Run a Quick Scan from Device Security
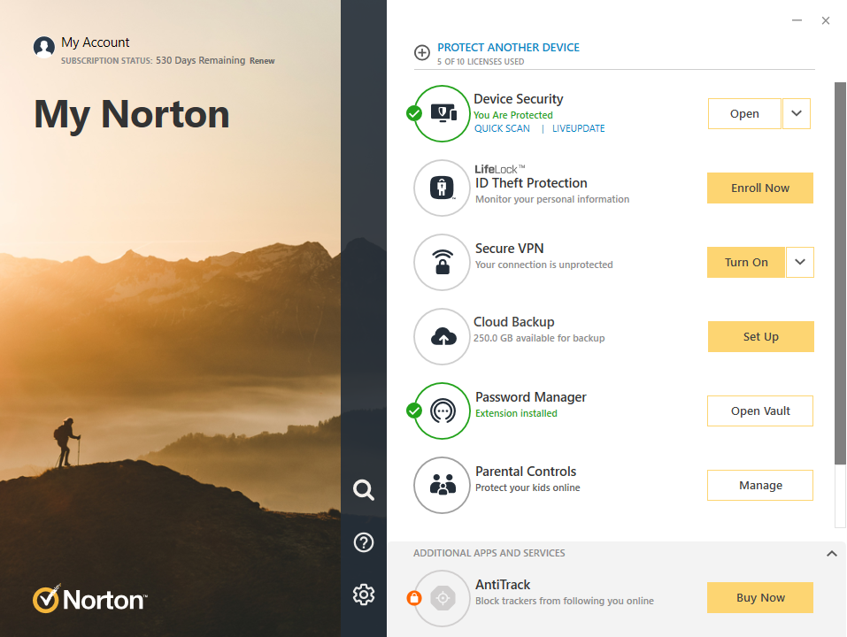This screenshot has width=847, height=637. coord(502,128)
